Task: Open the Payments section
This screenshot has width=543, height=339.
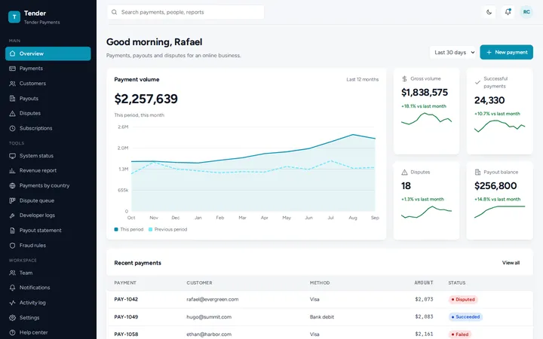Action: point(48,69)
